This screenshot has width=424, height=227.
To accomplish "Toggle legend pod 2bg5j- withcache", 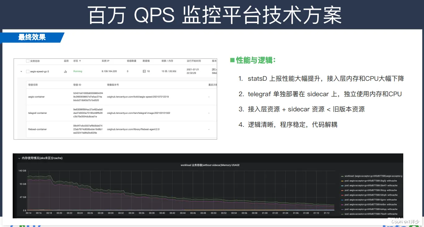I will click(368, 181).
